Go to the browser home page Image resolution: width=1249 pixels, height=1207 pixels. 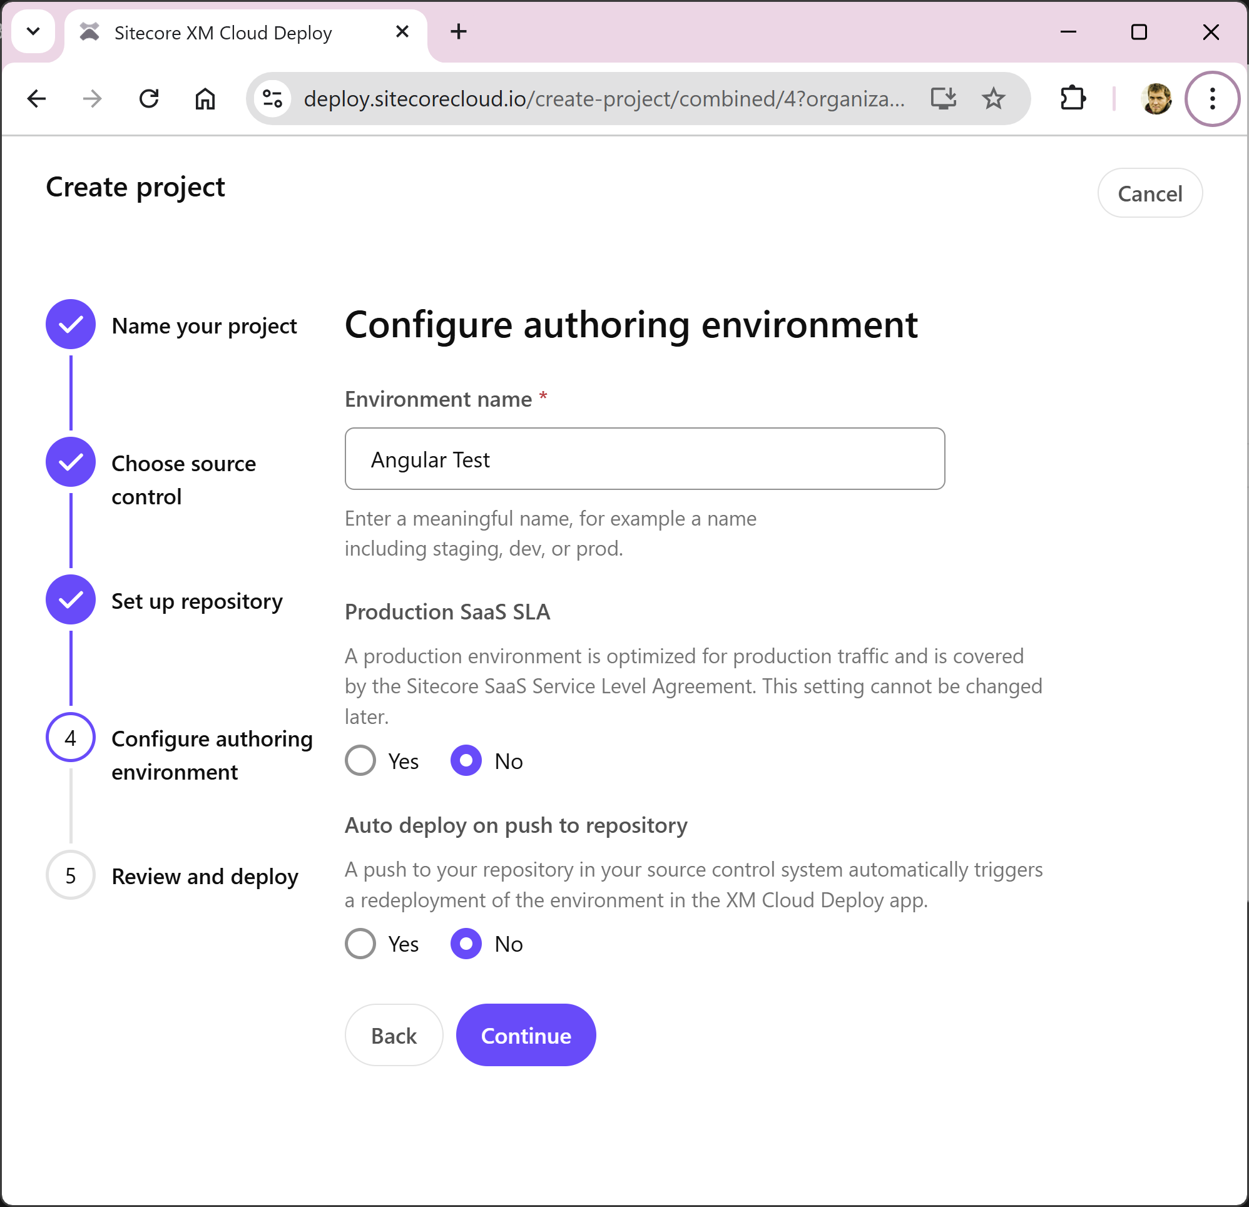tap(205, 99)
